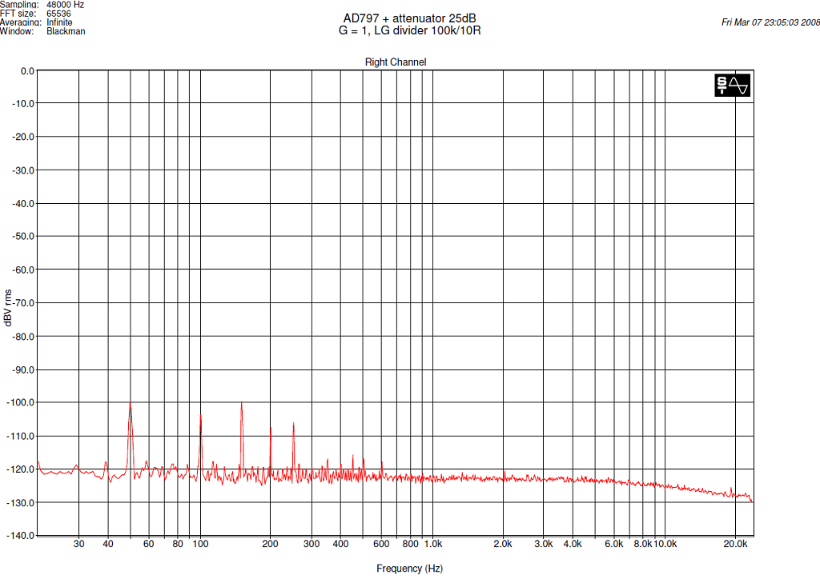Click the 6.0k x-axis tick label
The height and width of the screenshot is (579, 820).
614,544
